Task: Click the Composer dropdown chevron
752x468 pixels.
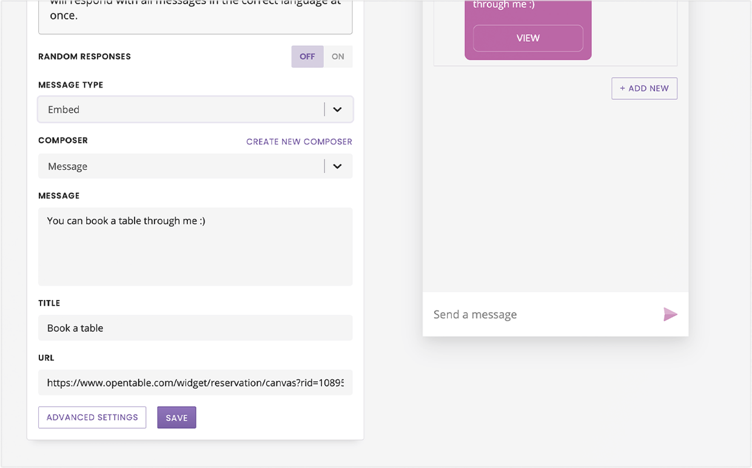Action: (337, 165)
